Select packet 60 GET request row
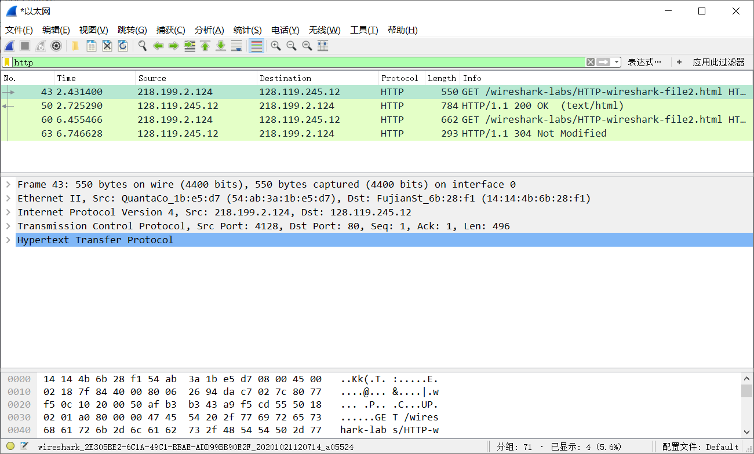 (377, 119)
